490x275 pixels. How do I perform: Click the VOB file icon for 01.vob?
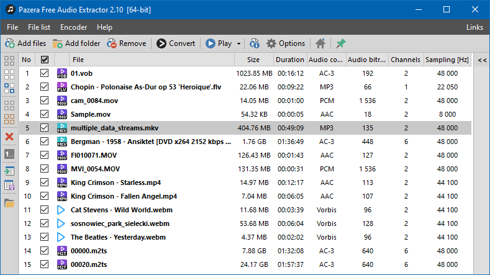coord(62,73)
